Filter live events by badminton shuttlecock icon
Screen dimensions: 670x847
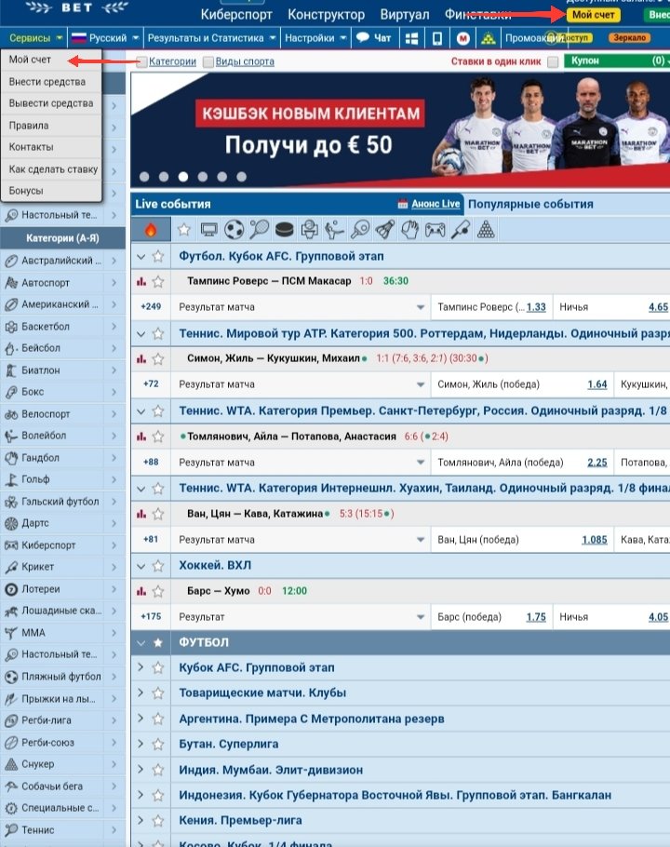[x=385, y=230]
